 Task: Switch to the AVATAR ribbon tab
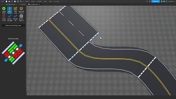click(x=39, y=1)
